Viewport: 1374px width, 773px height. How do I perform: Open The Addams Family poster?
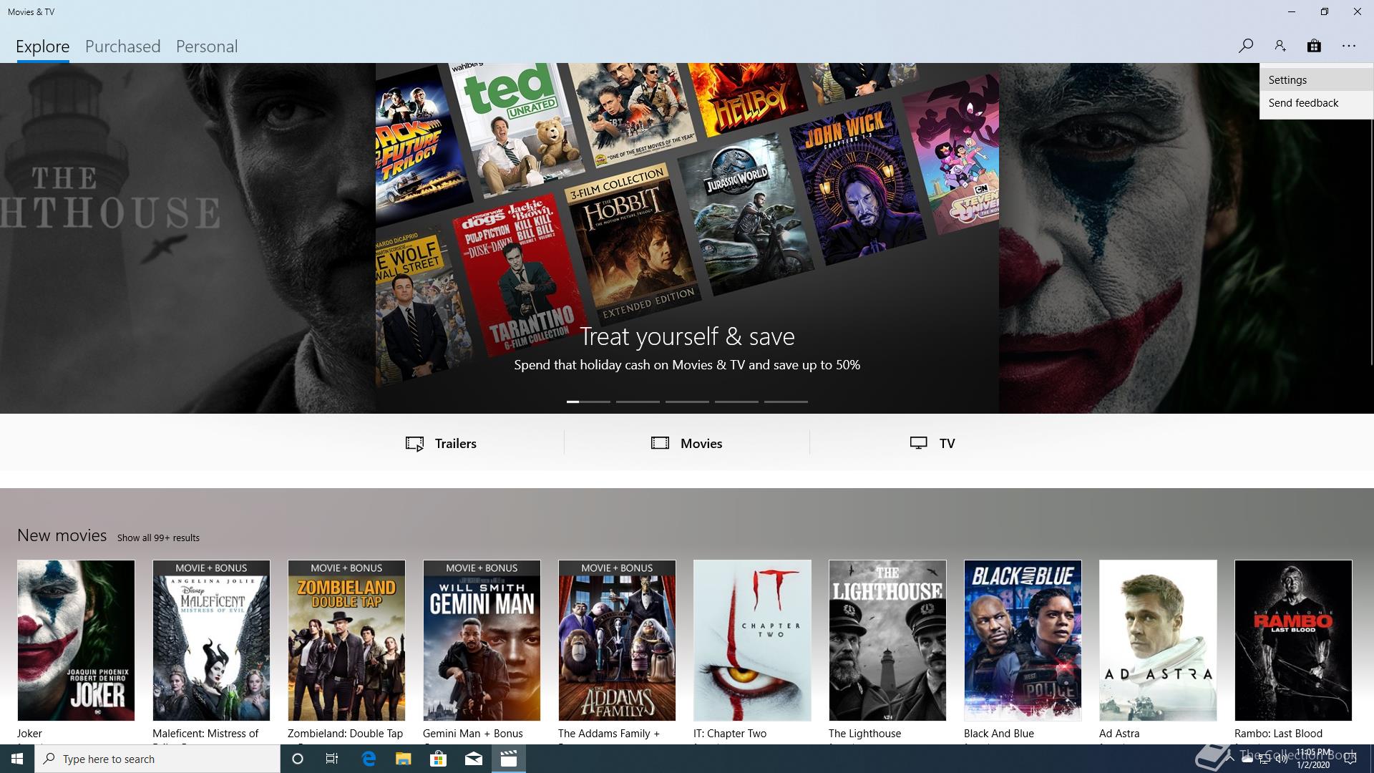tap(617, 641)
